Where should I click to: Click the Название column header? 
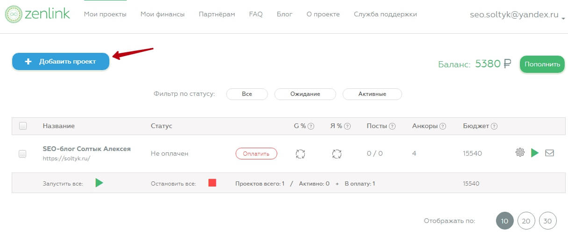pos(58,126)
